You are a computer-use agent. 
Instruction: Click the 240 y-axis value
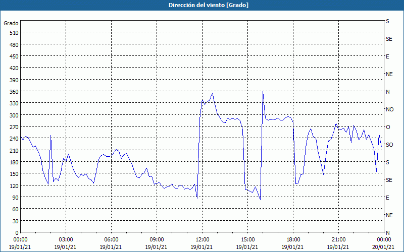click(x=14, y=139)
